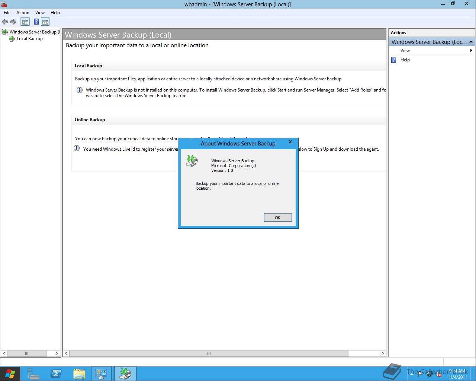Open the View menu

40,13
